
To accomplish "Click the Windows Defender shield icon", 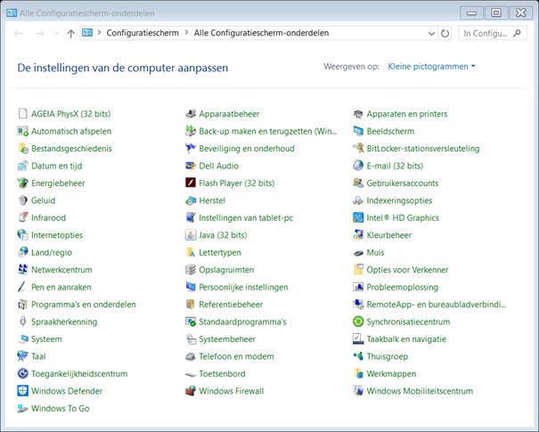I will click(22, 391).
